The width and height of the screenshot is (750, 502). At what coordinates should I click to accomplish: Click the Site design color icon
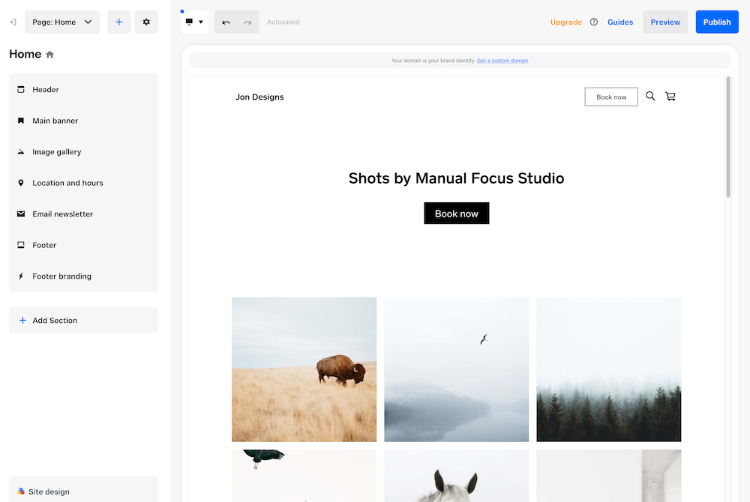[x=21, y=491]
